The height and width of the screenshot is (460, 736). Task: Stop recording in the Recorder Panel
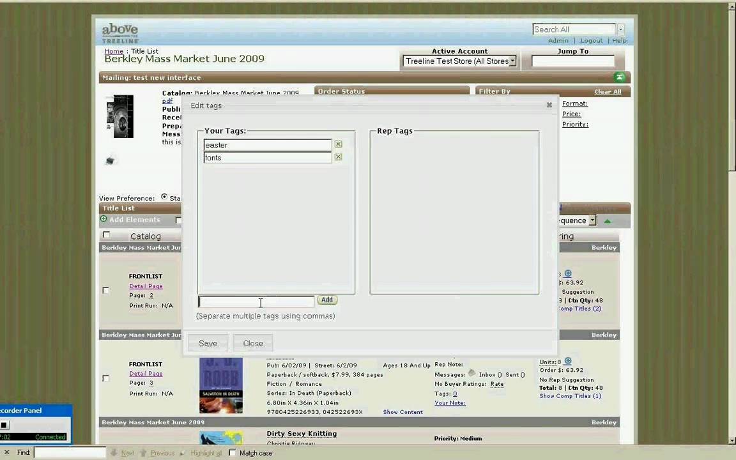pyautogui.click(x=4, y=425)
